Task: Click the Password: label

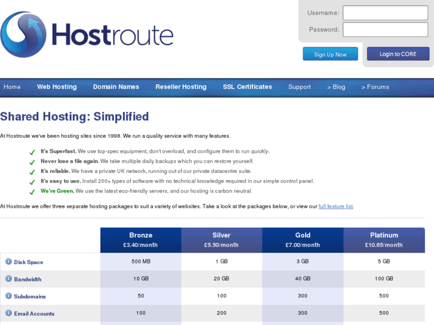Action: pos(324,30)
